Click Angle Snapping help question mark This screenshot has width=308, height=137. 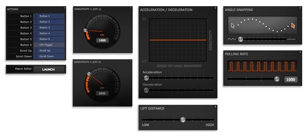pos(300,8)
